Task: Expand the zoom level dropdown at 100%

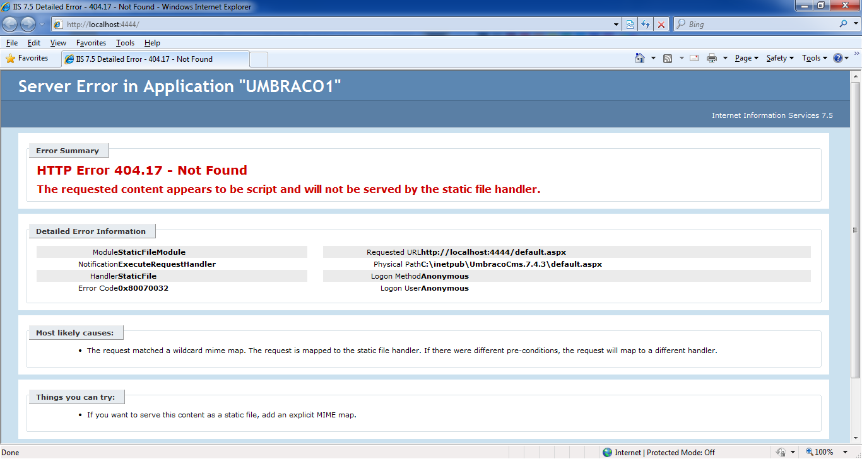Action: coord(844,452)
